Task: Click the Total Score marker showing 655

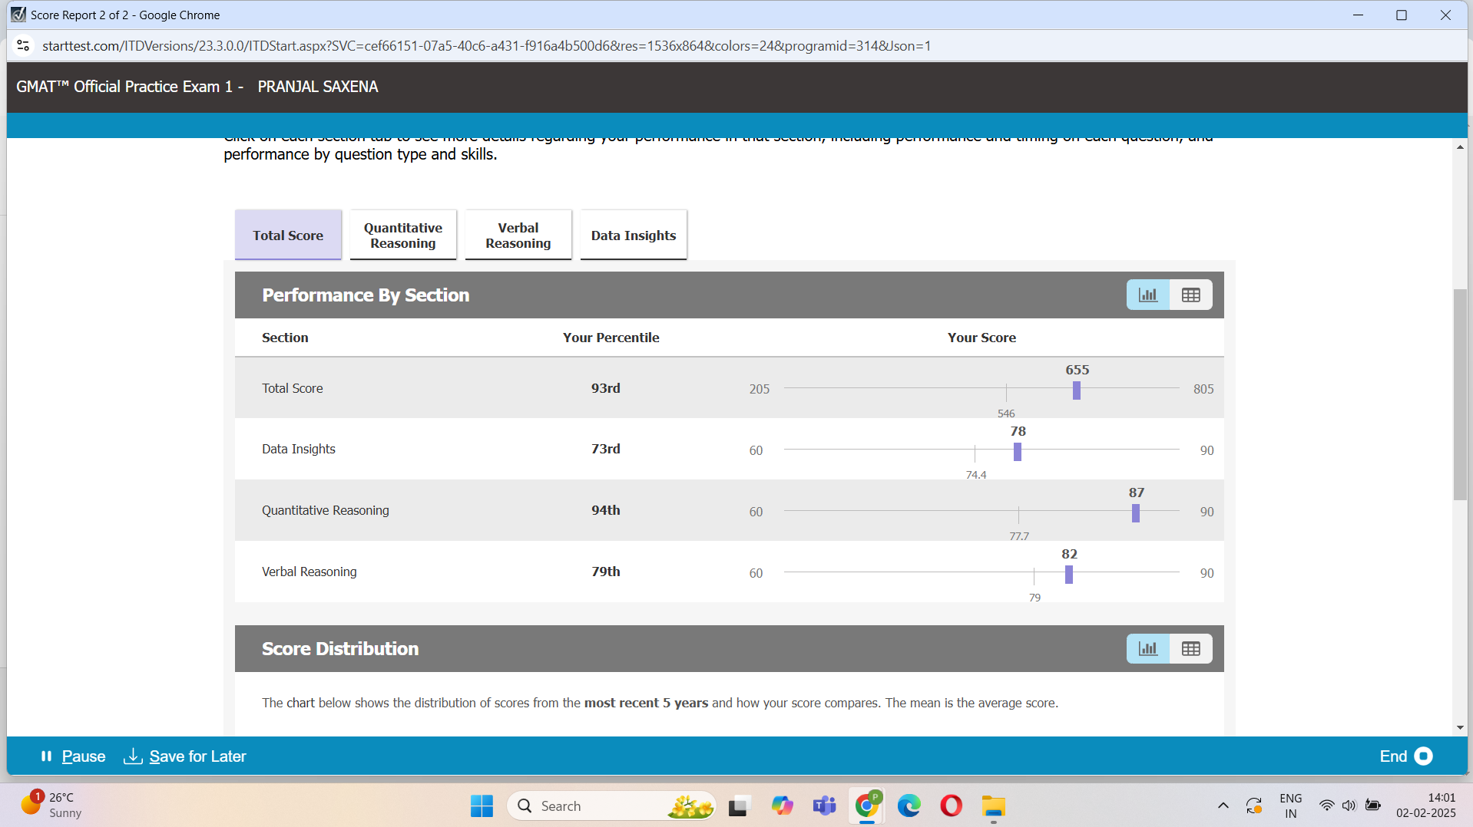Action: pos(1076,390)
